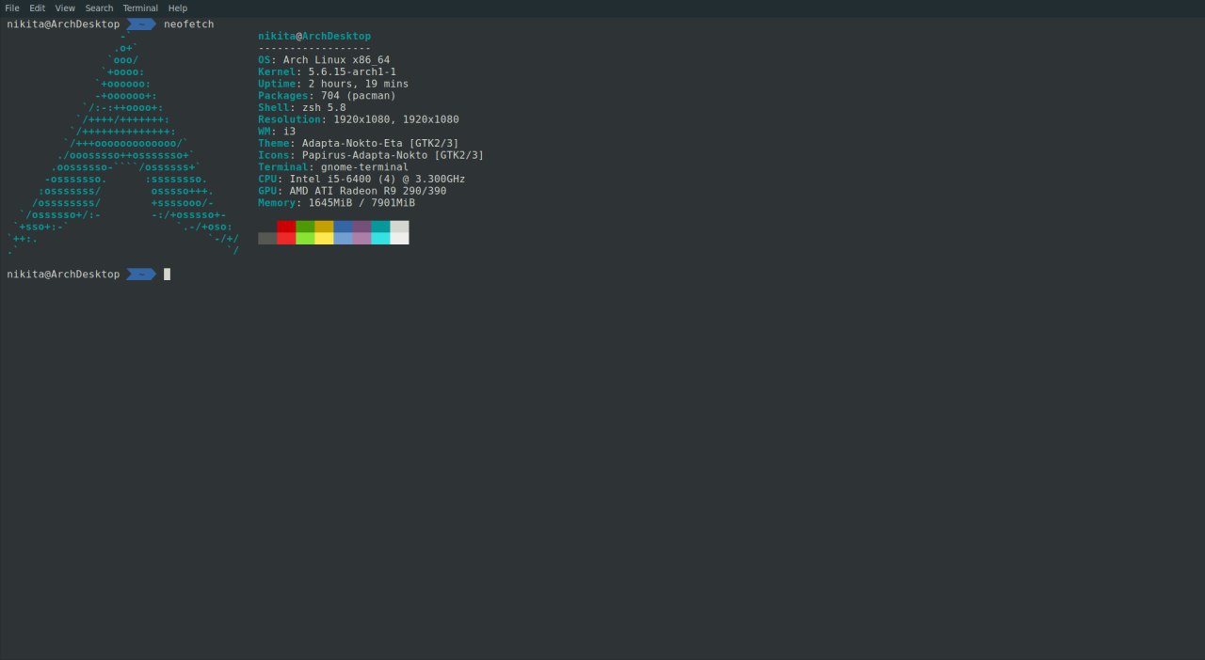The image size is (1205, 660).
Task: Click the 'Memory: 1645MiB / 7901MiB' line
Action: (x=336, y=203)
